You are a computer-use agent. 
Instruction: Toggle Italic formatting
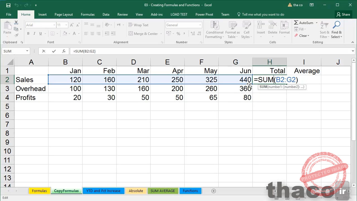coord(34,33)
